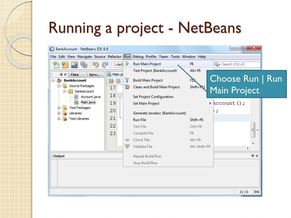Viewport: 291px width, 218px height.
Task: Open the Profile menu
Action: click(x=151, y=57)
